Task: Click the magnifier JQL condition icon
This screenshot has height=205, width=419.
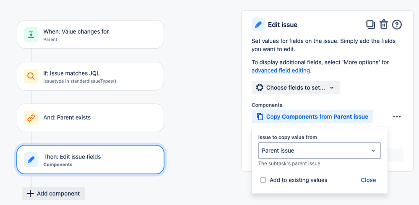Action: [x=31, y=76]
